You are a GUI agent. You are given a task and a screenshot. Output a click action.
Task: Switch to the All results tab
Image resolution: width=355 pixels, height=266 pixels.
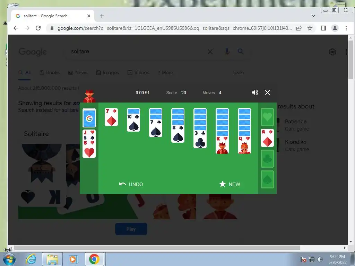click(x=25, y=73)
